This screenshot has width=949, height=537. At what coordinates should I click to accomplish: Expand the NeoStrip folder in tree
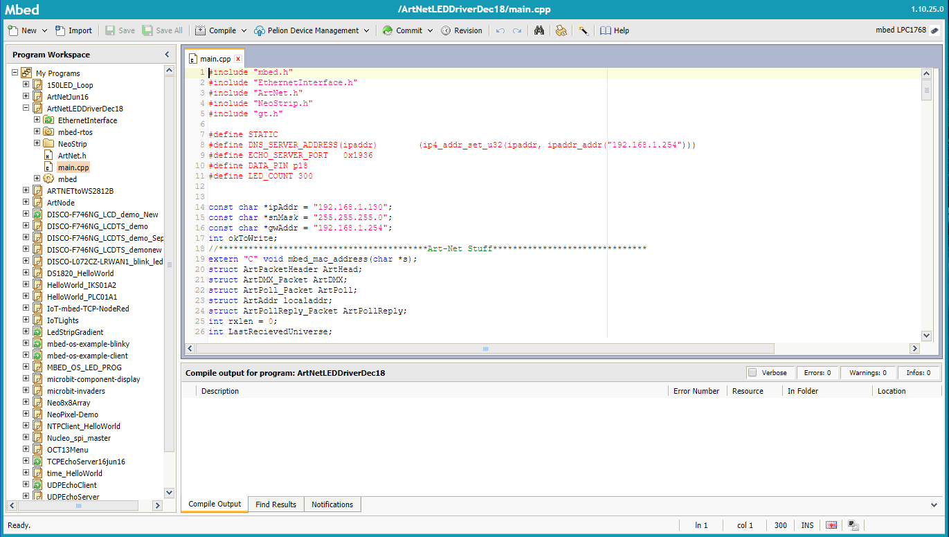coord(37,143)
